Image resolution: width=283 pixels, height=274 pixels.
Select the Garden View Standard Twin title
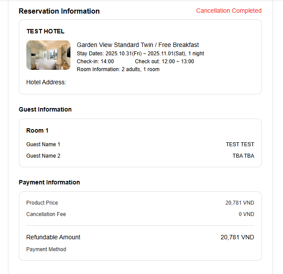pyautogui.click(x=138, y=45)
